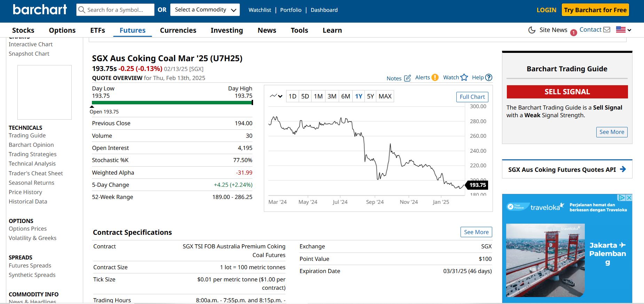The height and width of the screenshot is (304, 644).
Task: Click the search magnifier icon
Action: point(82,10)
